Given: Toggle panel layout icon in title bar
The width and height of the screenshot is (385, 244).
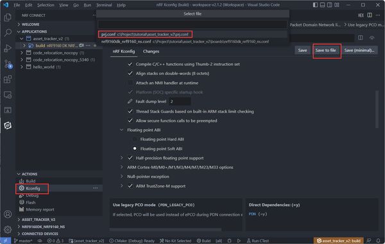Looking at the screenshot, I should (322, 5).
